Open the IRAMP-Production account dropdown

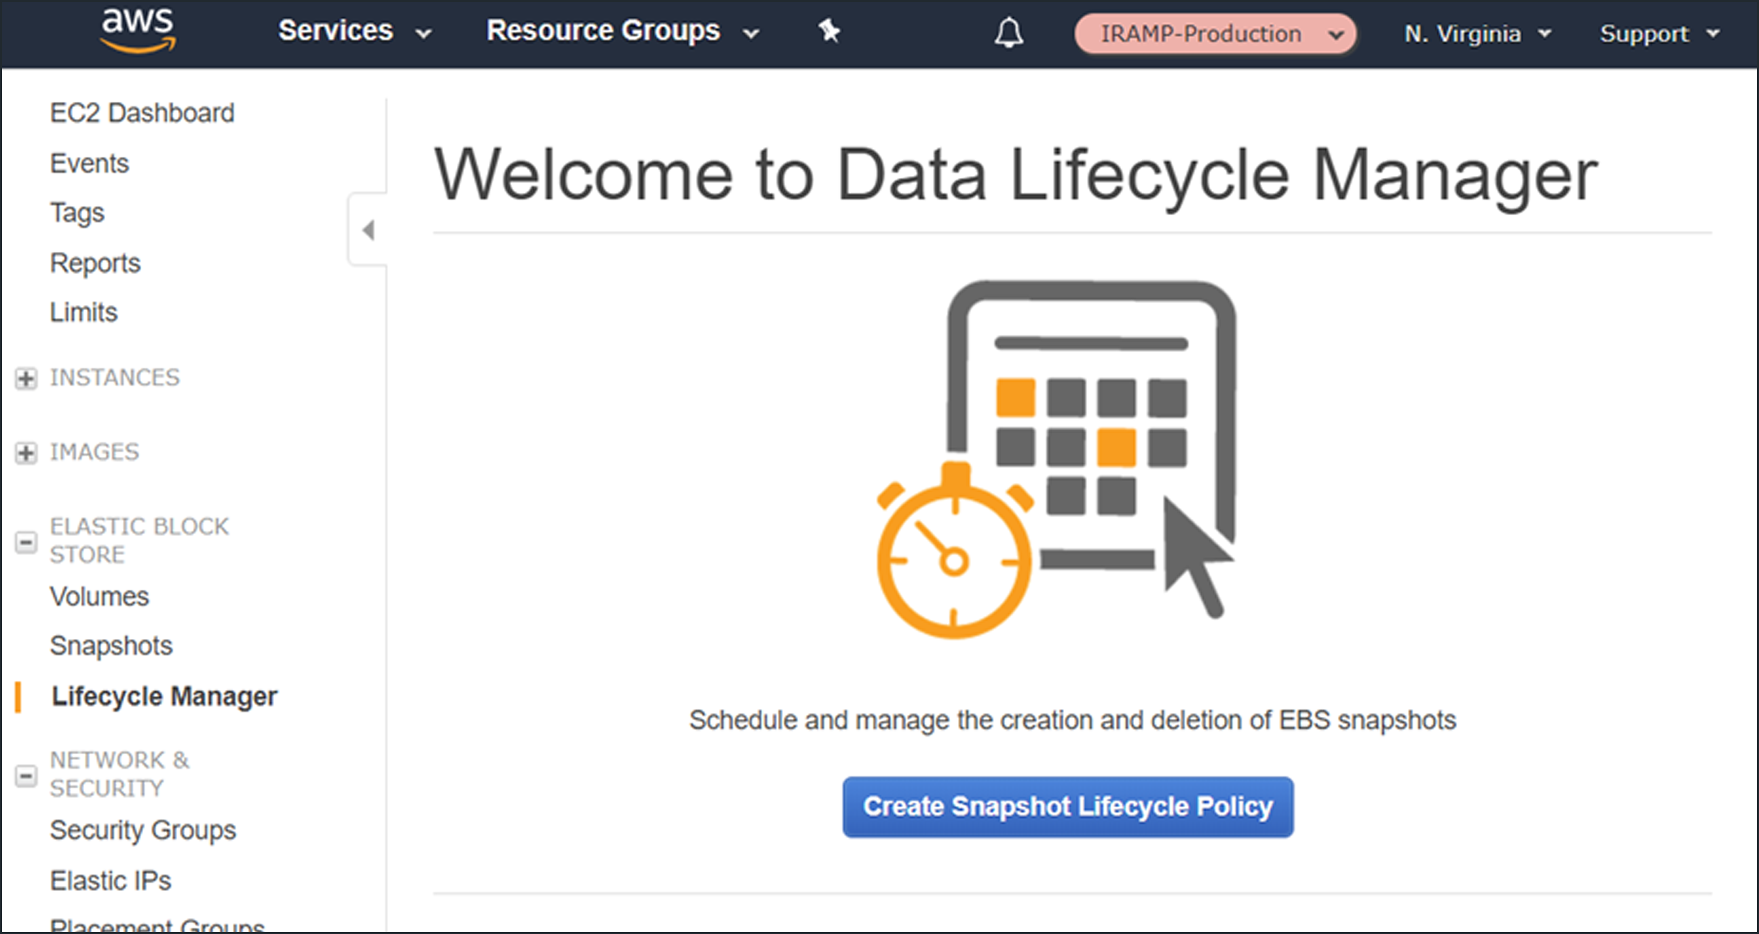(x=1214, y=33)
